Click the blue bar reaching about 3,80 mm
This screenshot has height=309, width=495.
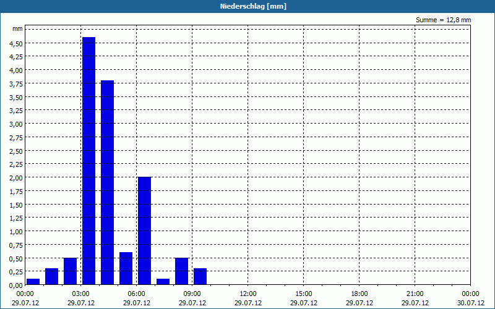[x=107, y=182]
